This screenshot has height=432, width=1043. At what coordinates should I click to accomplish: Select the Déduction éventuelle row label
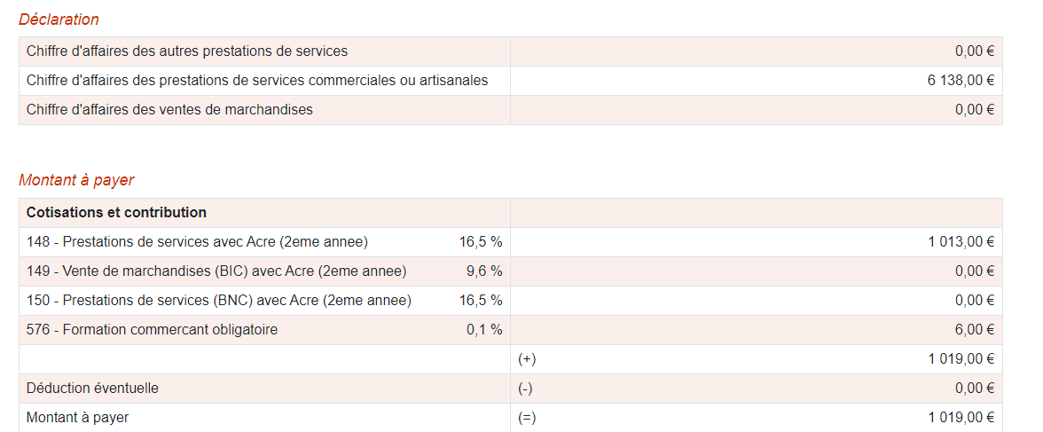[92, 389]
